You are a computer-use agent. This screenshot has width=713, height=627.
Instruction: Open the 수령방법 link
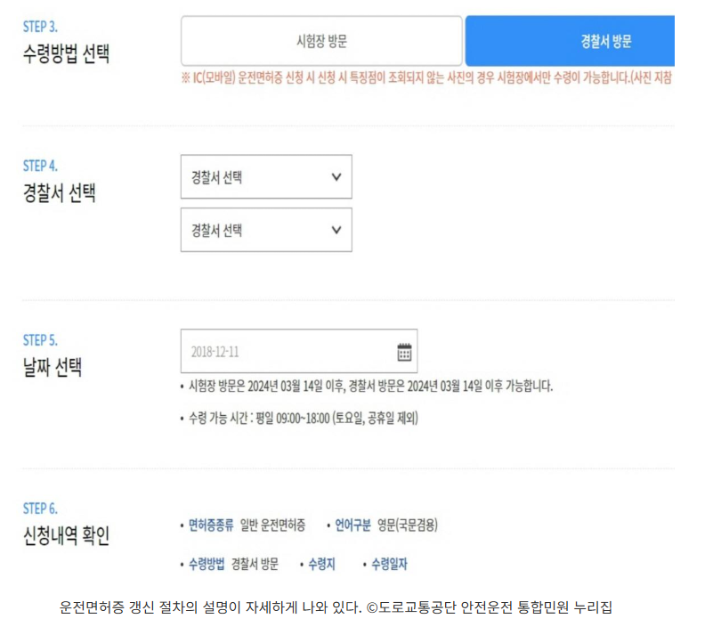[x=210, y=565]
